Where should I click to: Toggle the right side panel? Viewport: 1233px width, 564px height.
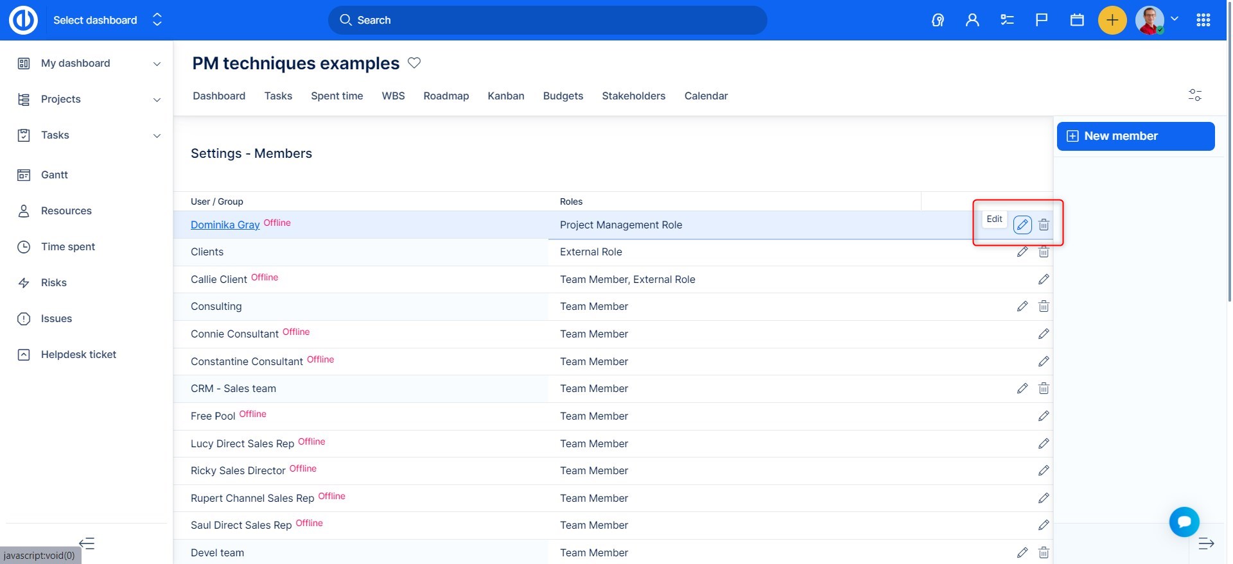click(1206, 543)
